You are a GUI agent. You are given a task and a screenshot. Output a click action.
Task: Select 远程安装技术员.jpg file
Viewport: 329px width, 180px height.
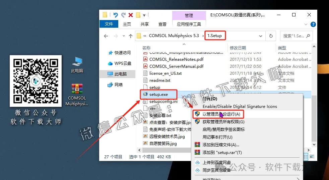[167, 137]
